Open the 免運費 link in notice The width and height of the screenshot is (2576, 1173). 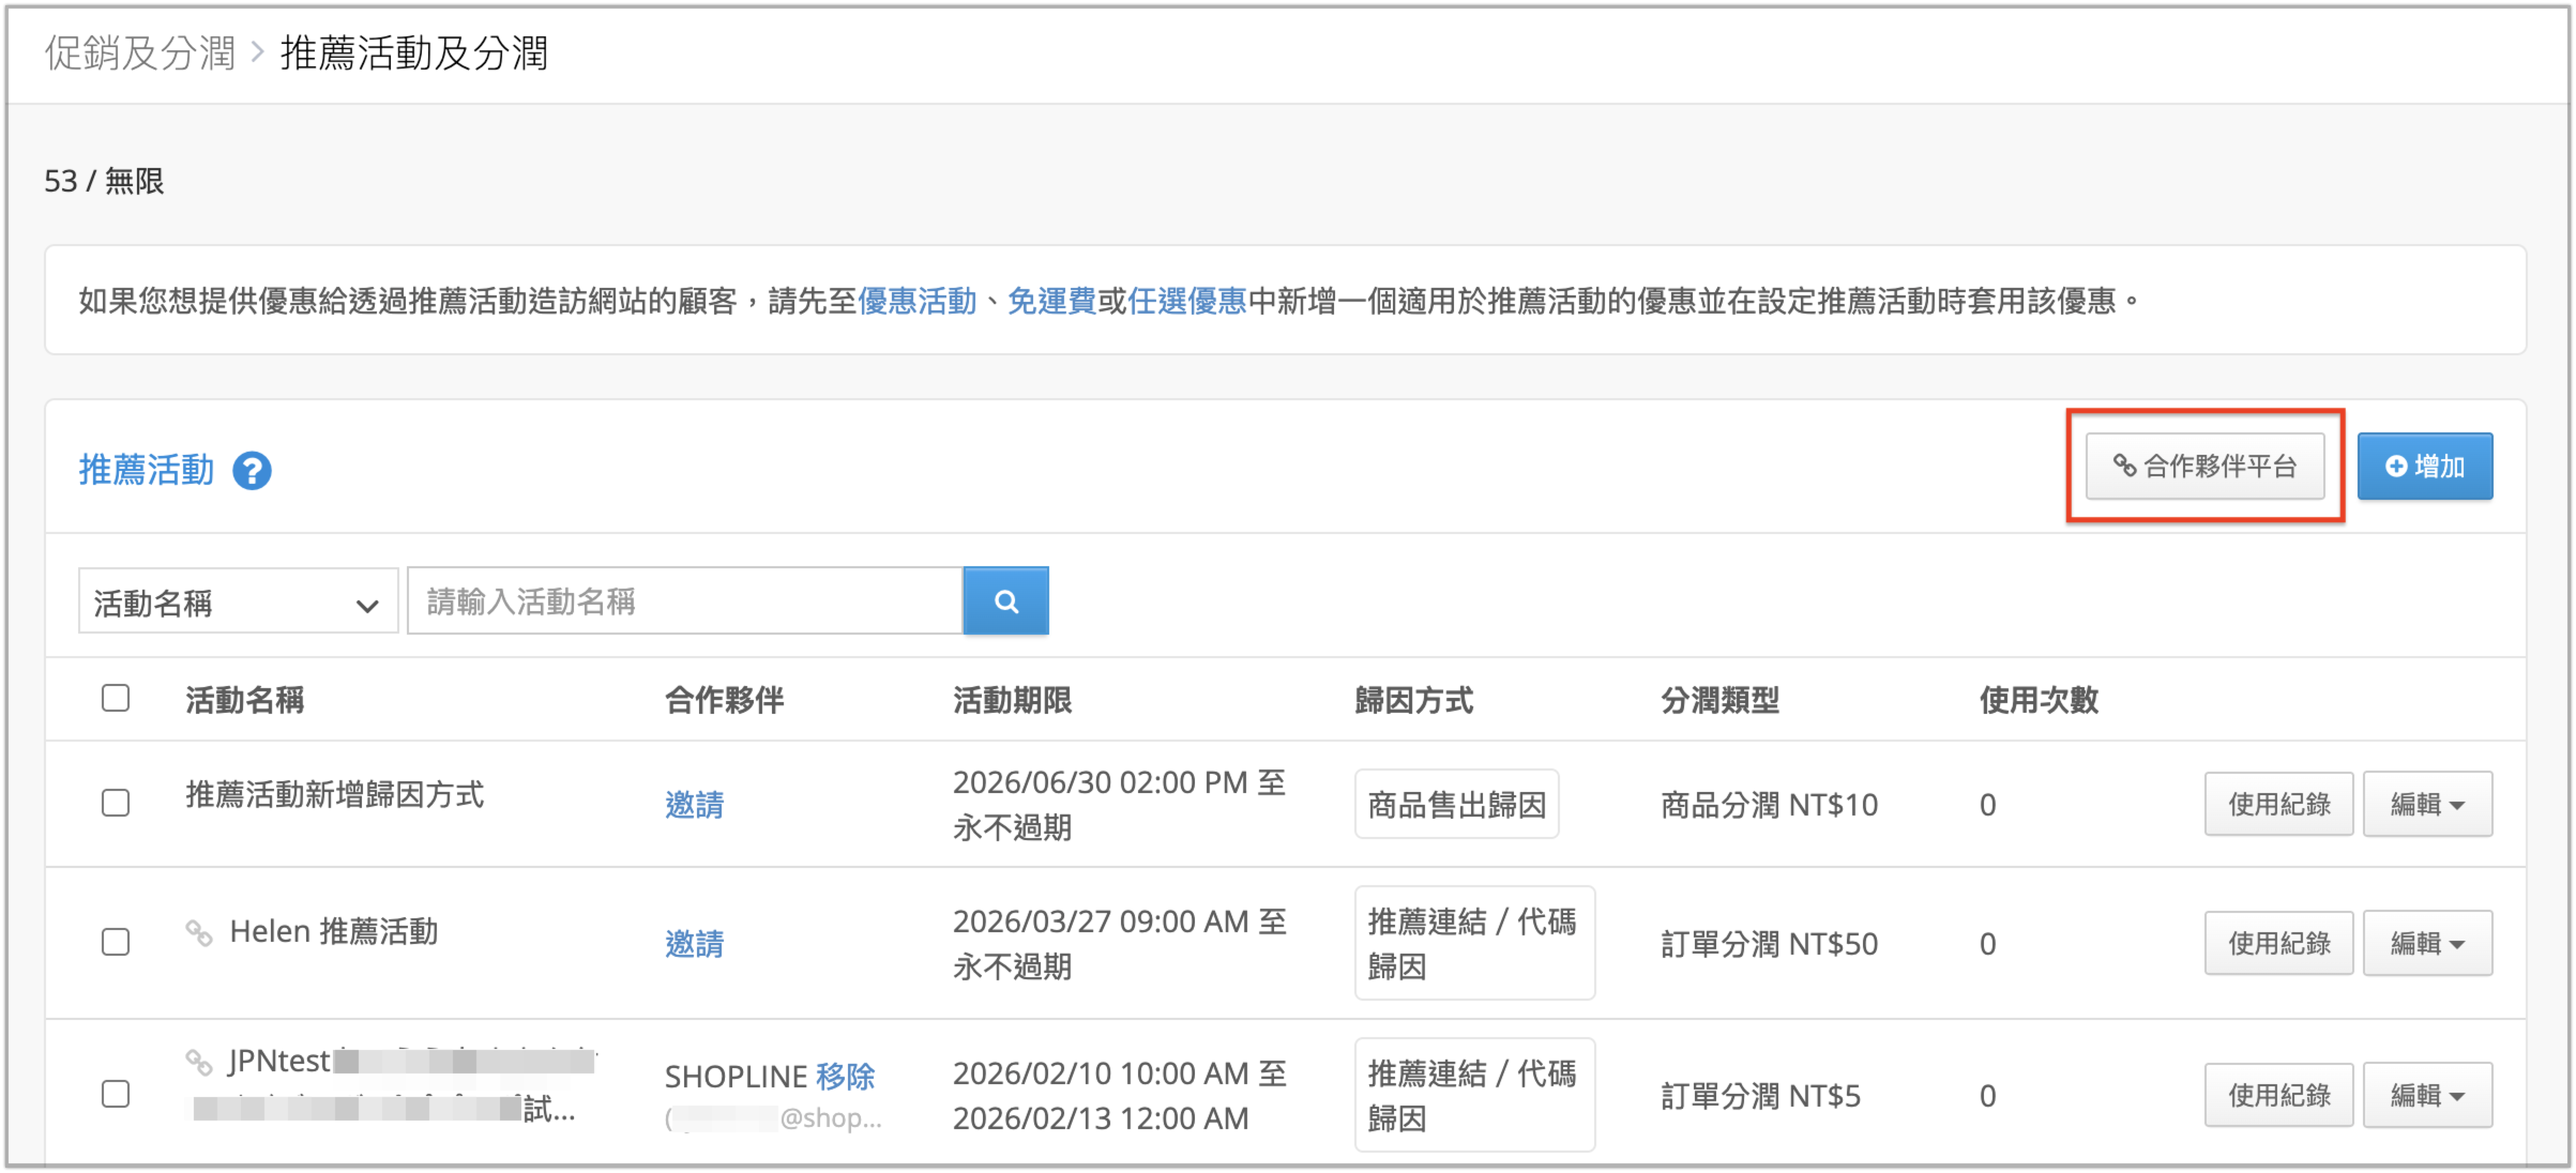pos(1051,301)
